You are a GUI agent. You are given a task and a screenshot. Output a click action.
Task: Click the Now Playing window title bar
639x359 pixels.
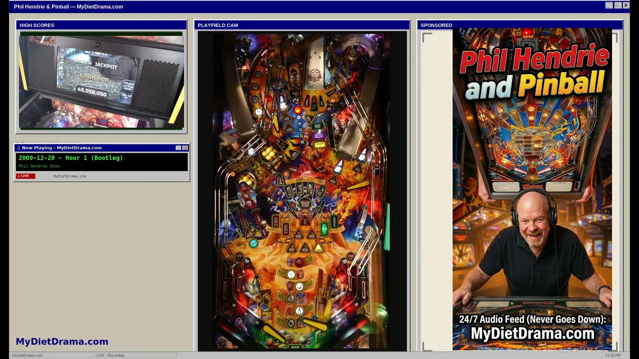pos(102,148)
